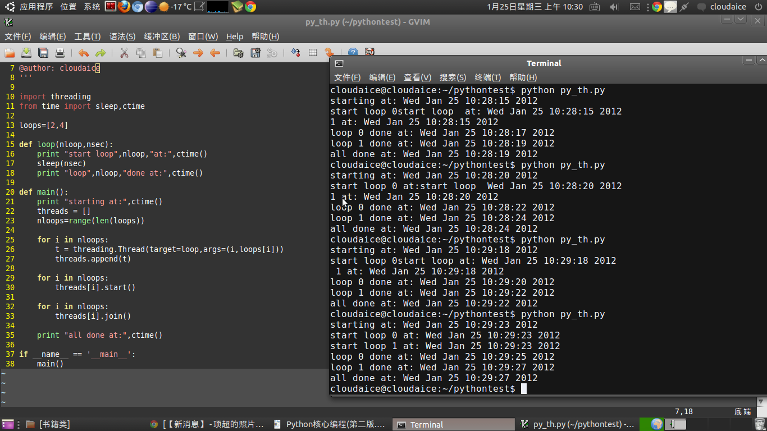Open the Terminal 查看(V) view menu
Viewport: 767px width, 431px height.
417,77
